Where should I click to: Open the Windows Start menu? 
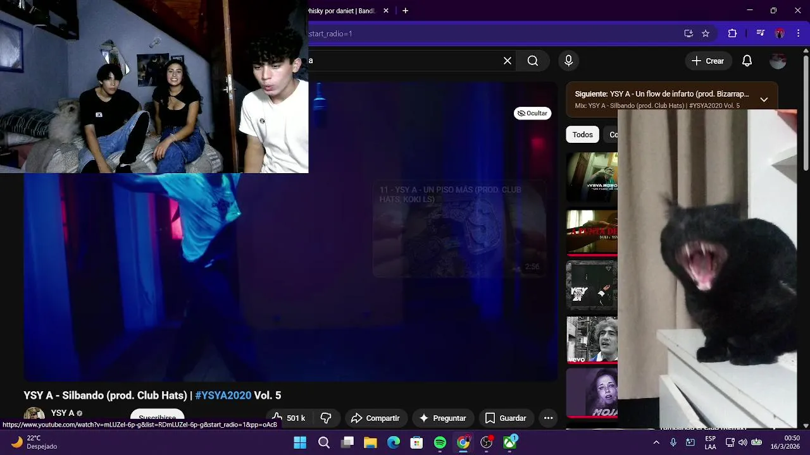coord(300,442)
